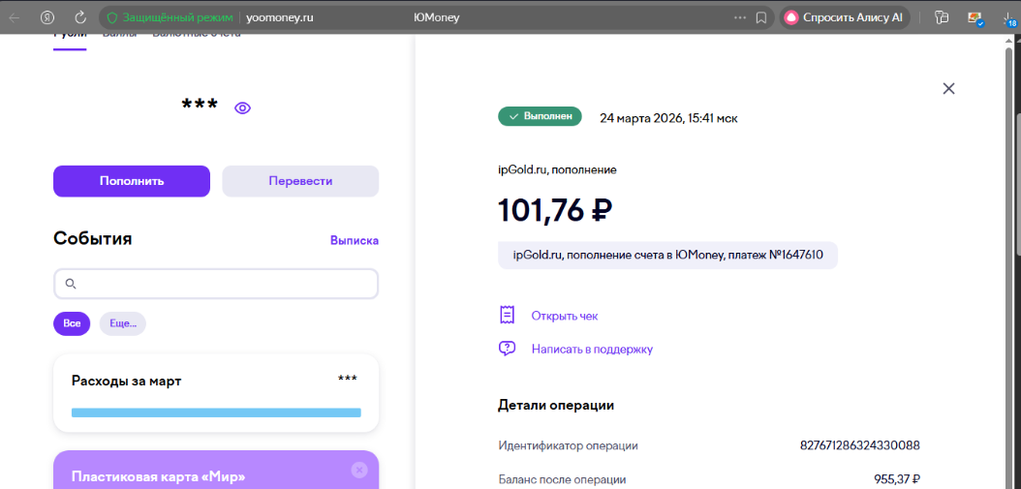Bookmark the page via address bar icon
Image resolution: width=1021 pixels, height=489 pixels.
pos(761,17)
